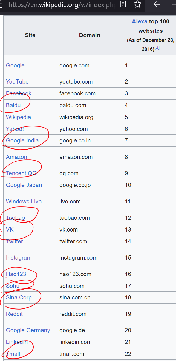Open citation reference [3]
Image resolution: width=176 pixels, height=361 pixels.
click(157, 48)
